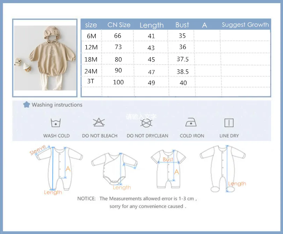Click Length value '47'
The image size is (283, 234).
tap(151, 72)
